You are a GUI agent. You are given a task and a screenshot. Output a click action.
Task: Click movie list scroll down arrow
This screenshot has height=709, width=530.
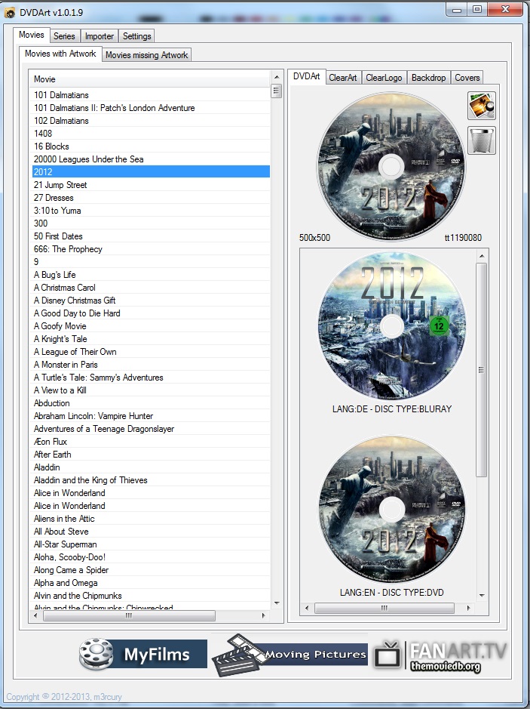point(277,603)
